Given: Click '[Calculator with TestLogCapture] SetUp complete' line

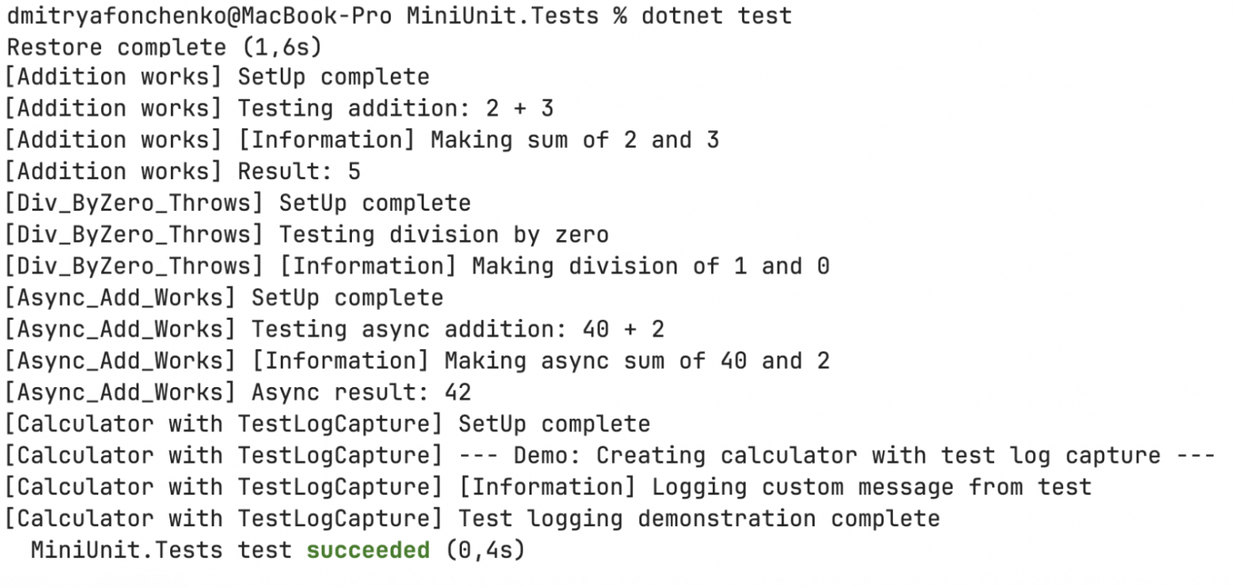Looking at the screenshot, I should [327, 424].
